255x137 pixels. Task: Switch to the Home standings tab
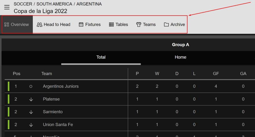click(x=180, y=57)
